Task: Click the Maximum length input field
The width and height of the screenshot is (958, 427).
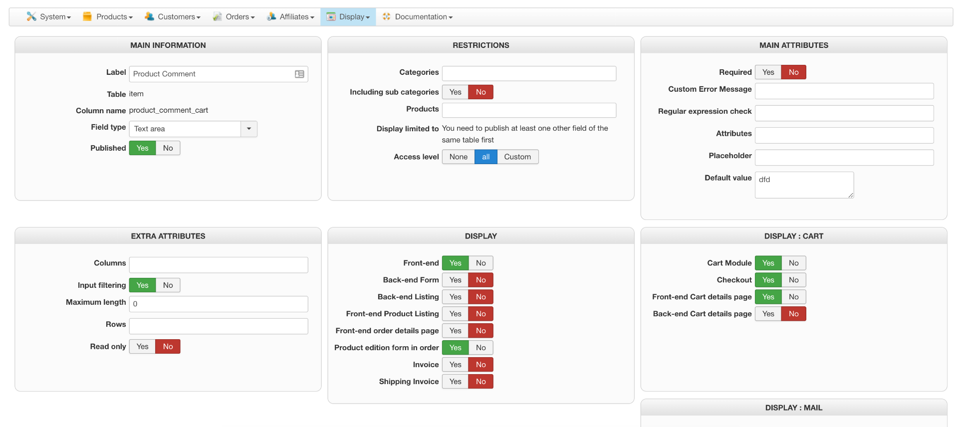Action: [219, 304]
